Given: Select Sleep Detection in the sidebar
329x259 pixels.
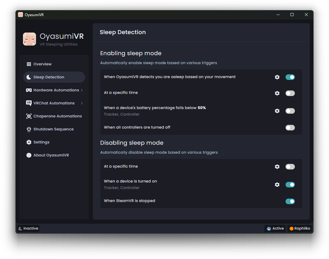Looking at the screenshot, I should coord(54,77).
